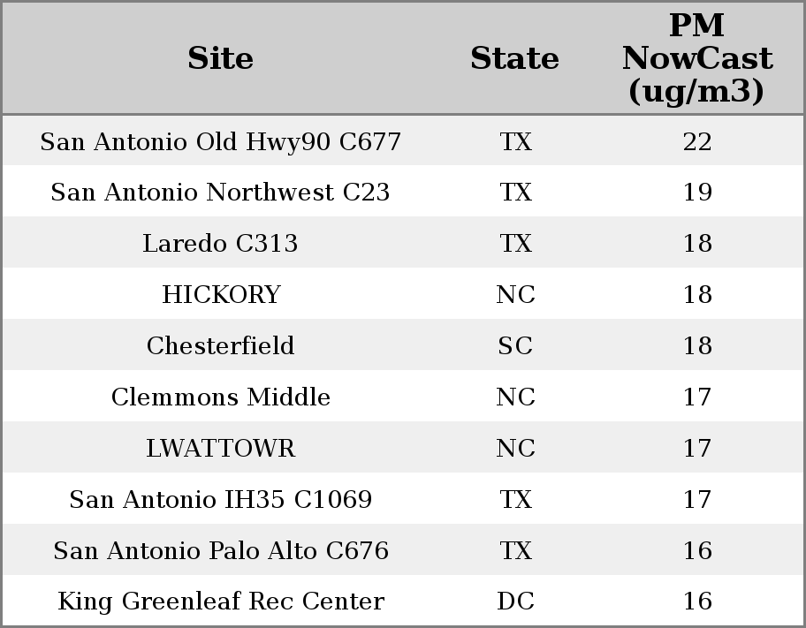
Task: Select the San Antonio Palo Alto C676 site
Action: tap(220, 551)
